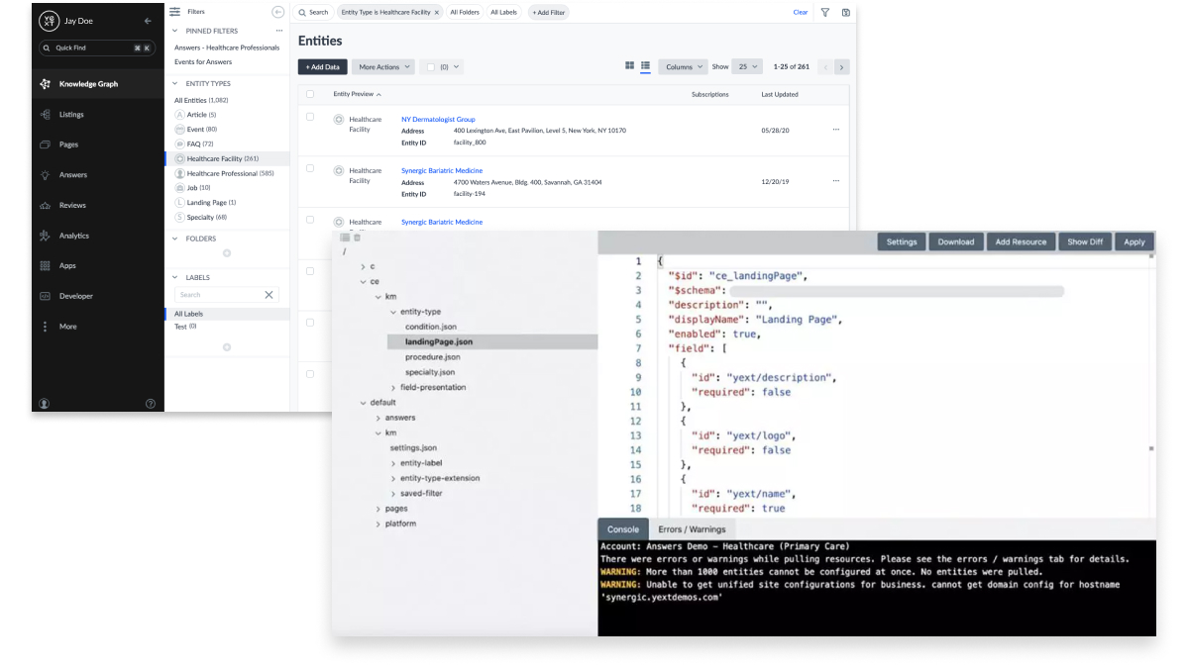Select All Entities in entity types
The image size is (1189, 671).
click(x=201, y=100)
